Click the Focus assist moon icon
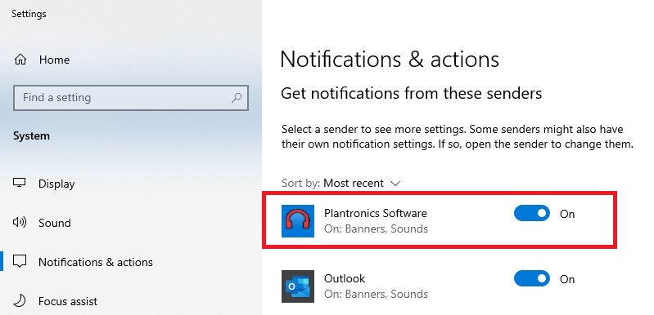This screenshot has width=654, height=315. pos(20,301)
